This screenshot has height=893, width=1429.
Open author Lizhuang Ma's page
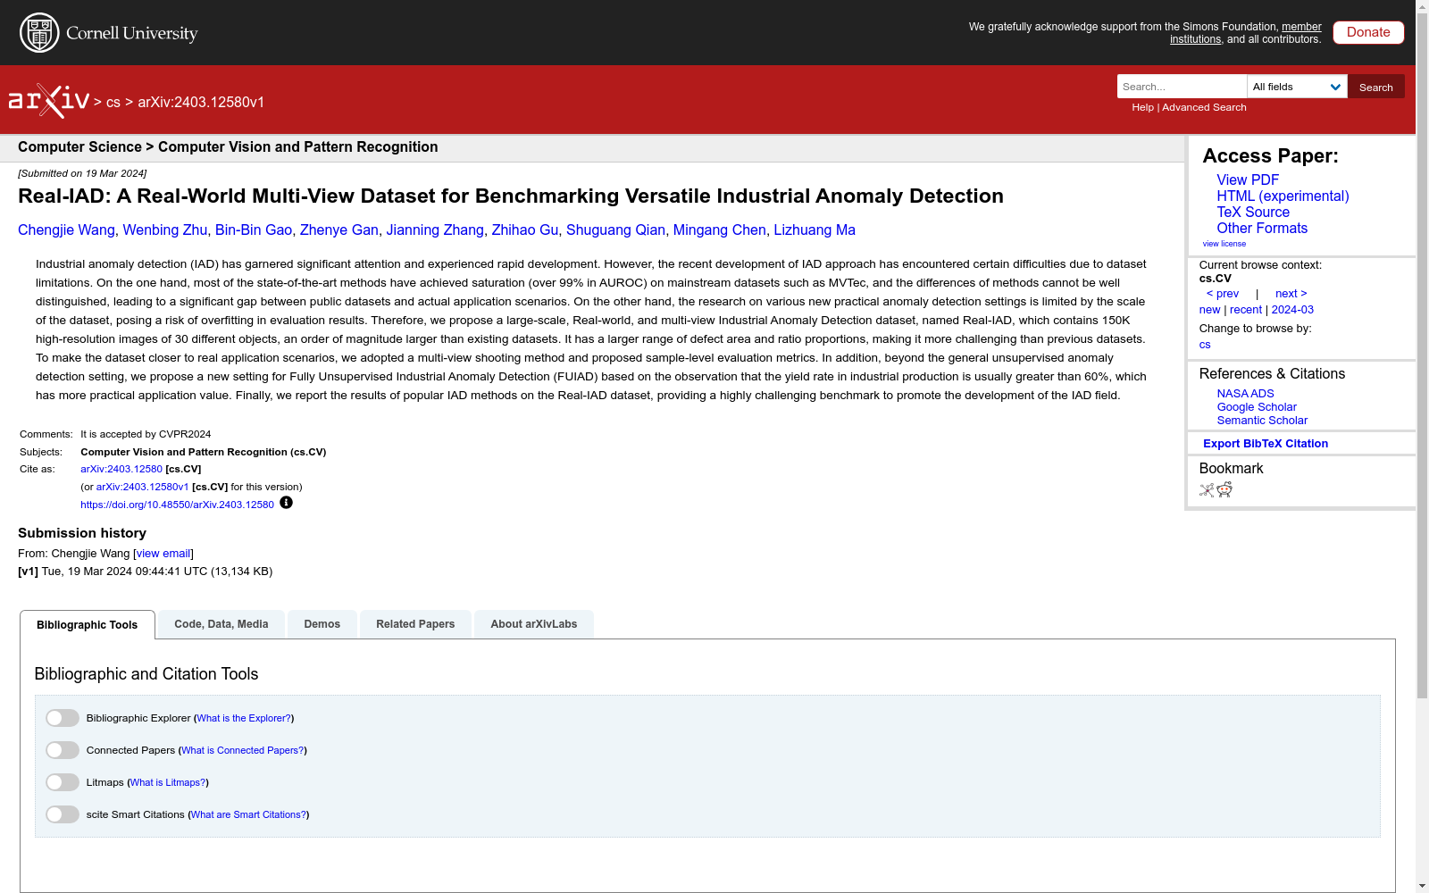pyautogui.click(x=815, y=230)
